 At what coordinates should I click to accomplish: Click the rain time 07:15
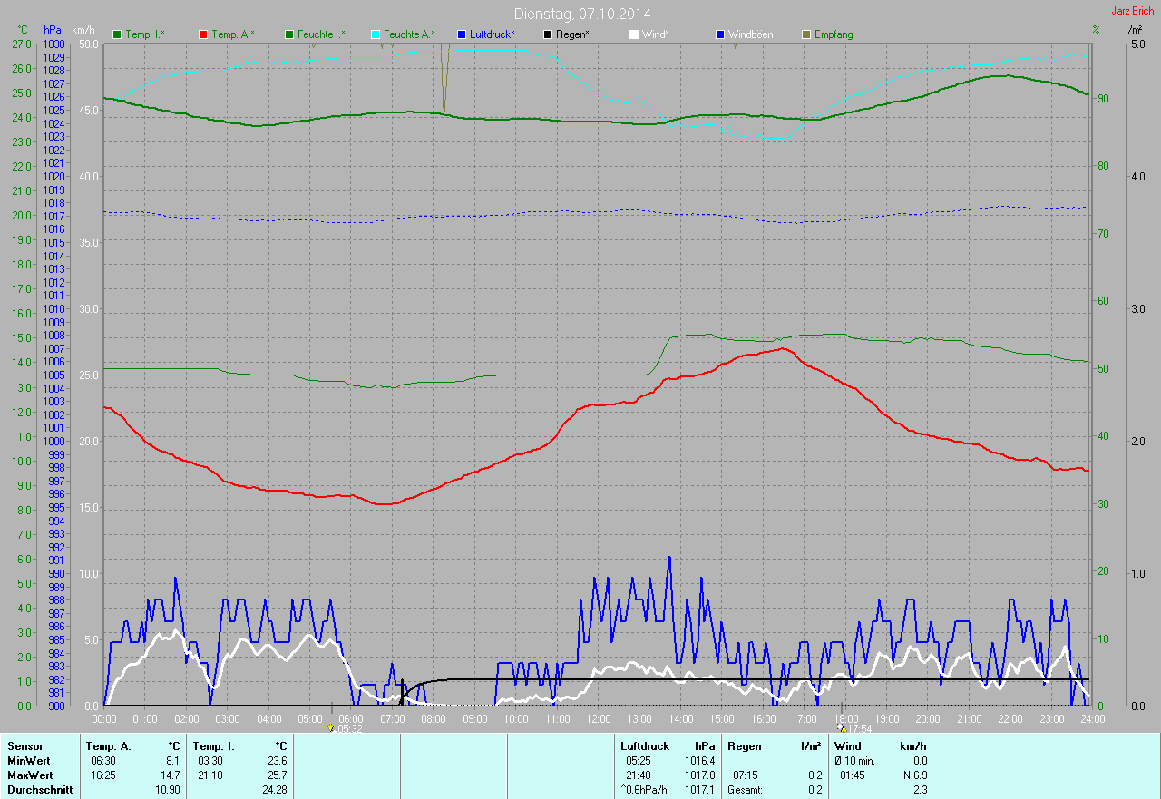point(746,775)
